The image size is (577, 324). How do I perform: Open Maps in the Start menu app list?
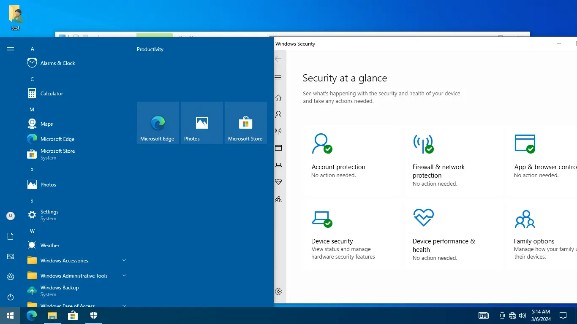point(76,124)
